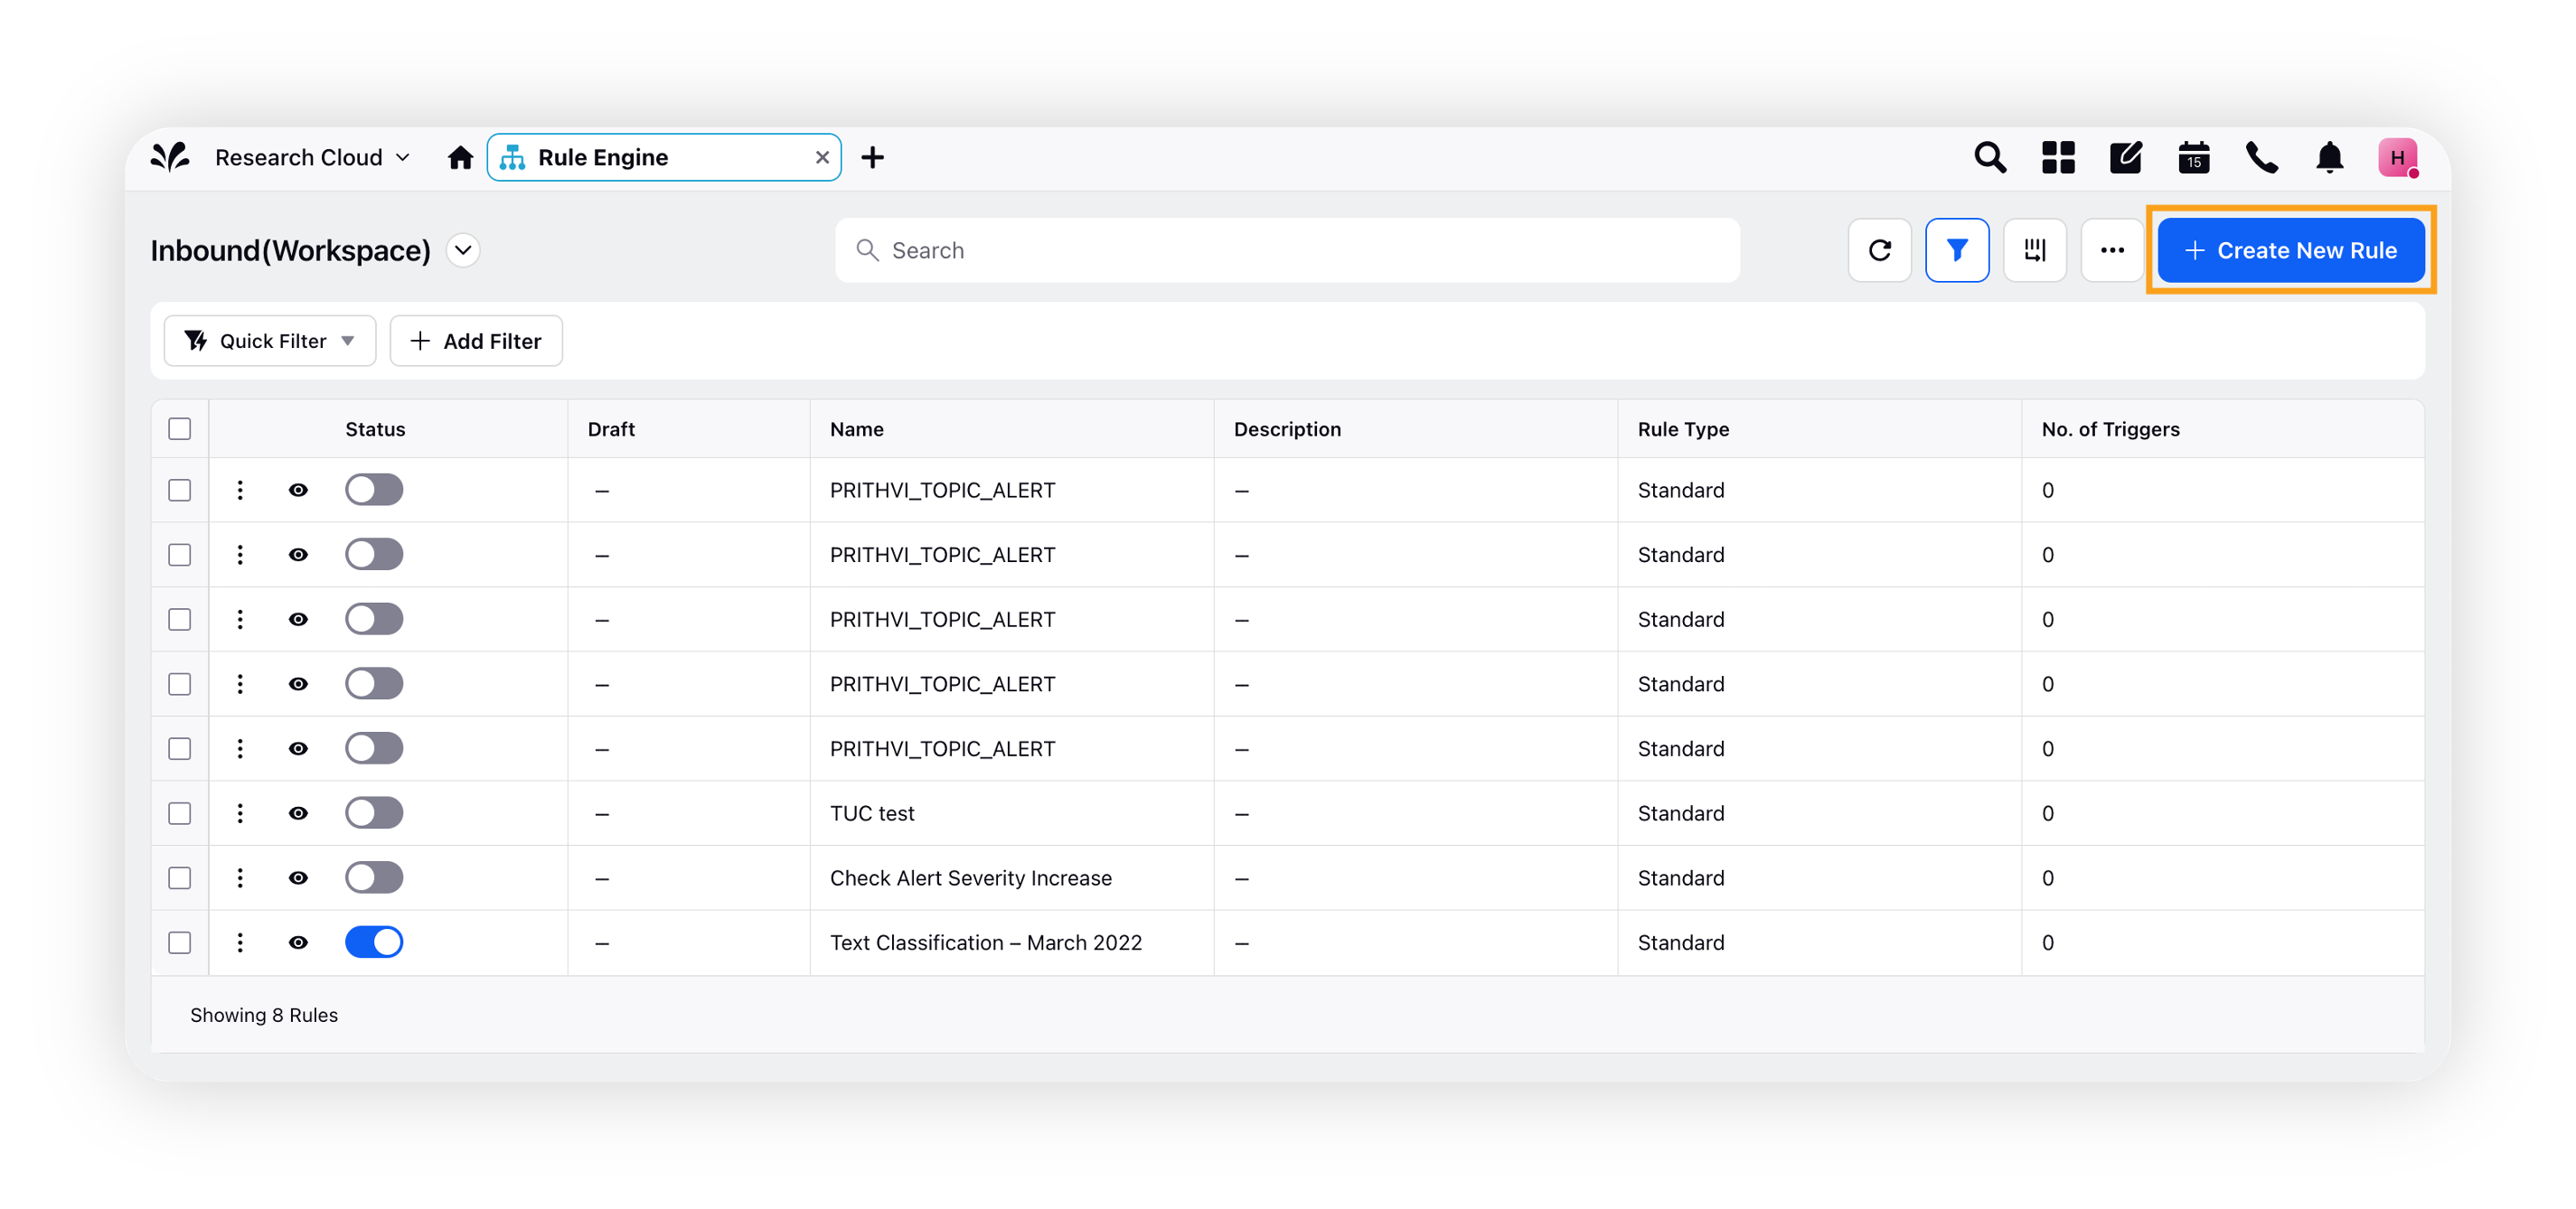
Task: Click the Sprinklr leaf logo
Action: 170,157
